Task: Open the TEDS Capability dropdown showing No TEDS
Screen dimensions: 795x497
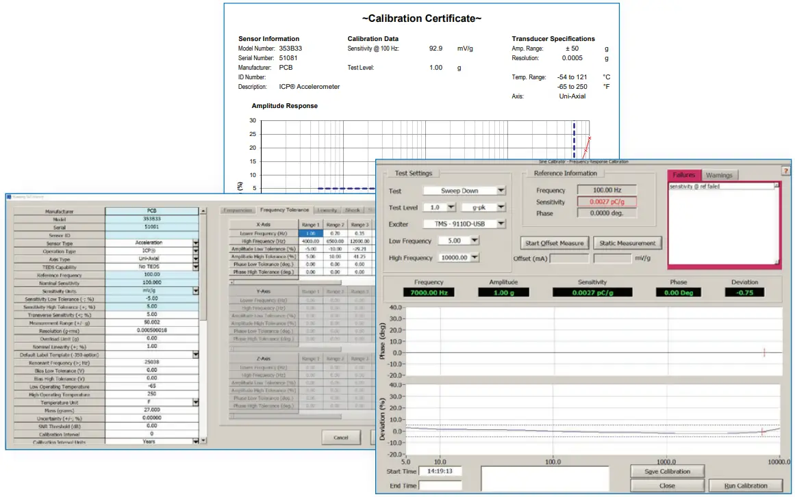Action: click(x=195, y=267)
